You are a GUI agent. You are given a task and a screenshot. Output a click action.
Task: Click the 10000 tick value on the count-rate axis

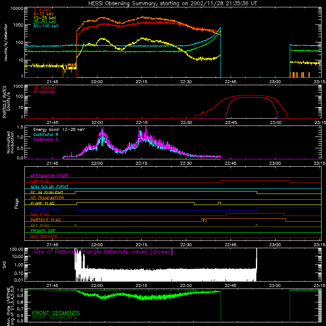[x=17, y=9]
